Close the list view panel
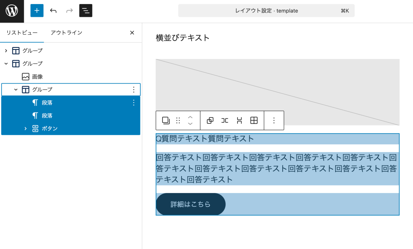Screen dimensions: 413x249 pos(132,33)
